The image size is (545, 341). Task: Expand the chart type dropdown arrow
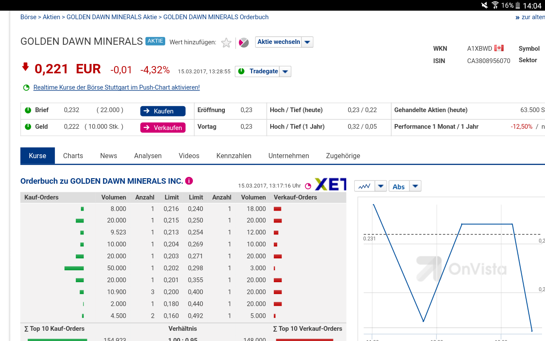pyautogui.click(x=381, y=186)
